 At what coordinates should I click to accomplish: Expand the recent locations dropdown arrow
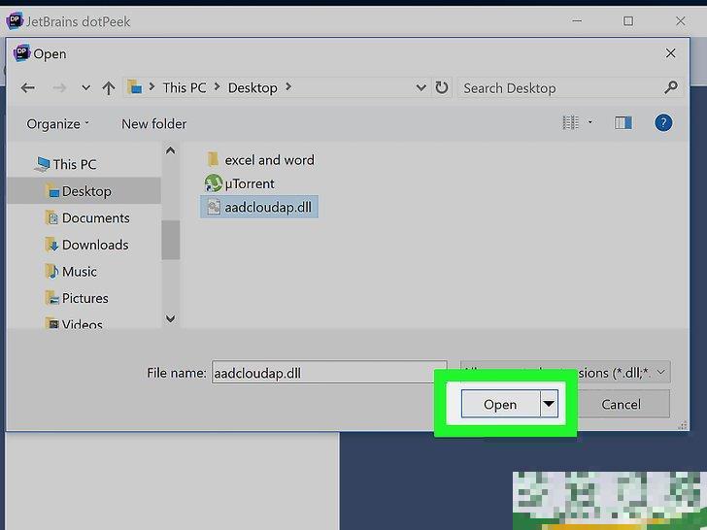(x=85, y=88)
